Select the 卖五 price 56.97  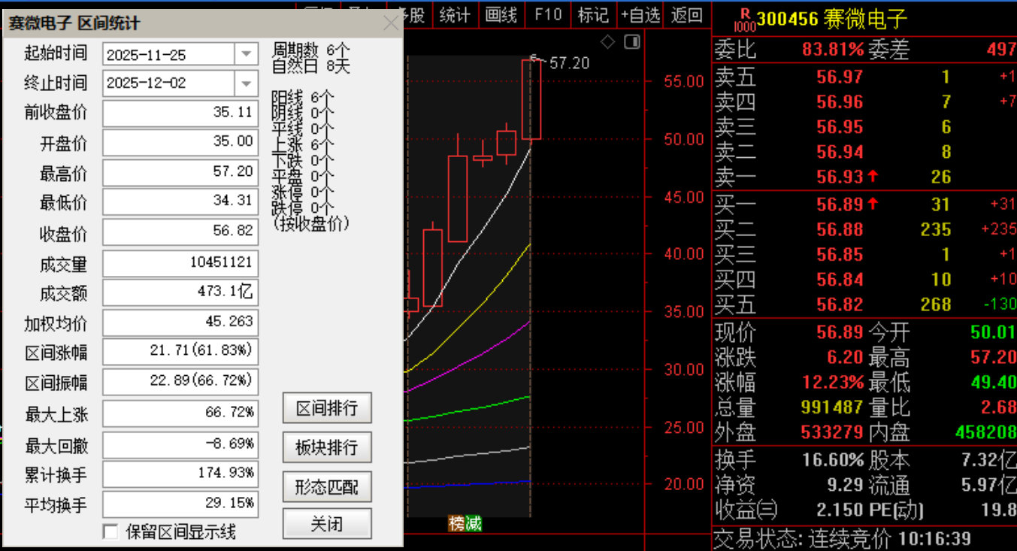(840, 77)
